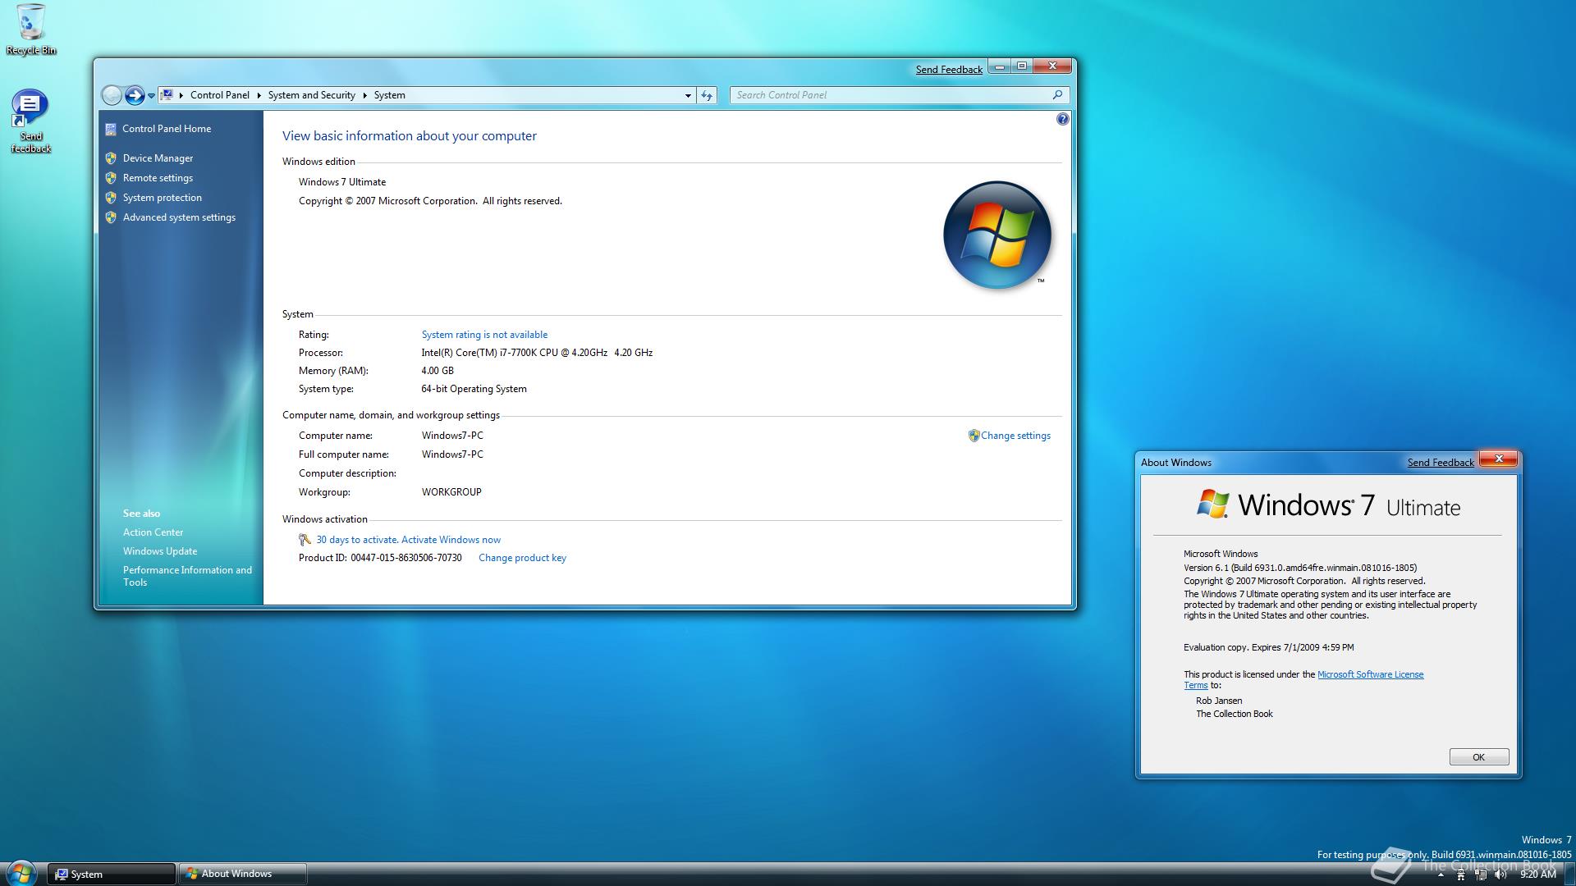
Task: Expand arrow before Control Panel breadcrumb
Action: point(181,95)
